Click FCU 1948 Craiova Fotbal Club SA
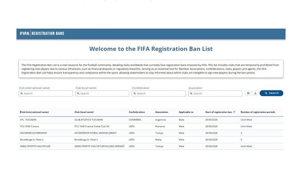The width and height of the screenshot is (302, 194). tap(92, 126)
